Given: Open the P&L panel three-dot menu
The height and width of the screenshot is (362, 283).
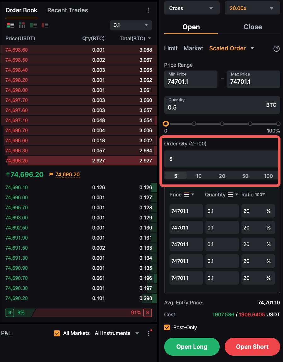Looking at the screenshot, I should tap(149, 333).
